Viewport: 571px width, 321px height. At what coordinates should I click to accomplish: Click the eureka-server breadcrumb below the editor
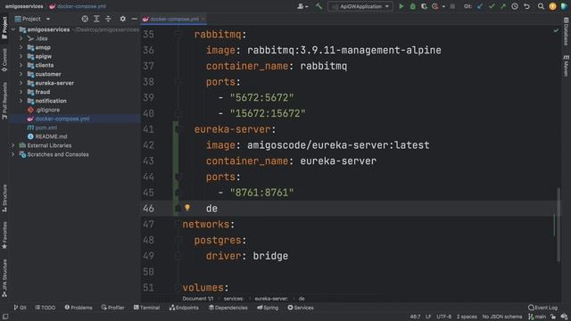(x=271, y=299)
